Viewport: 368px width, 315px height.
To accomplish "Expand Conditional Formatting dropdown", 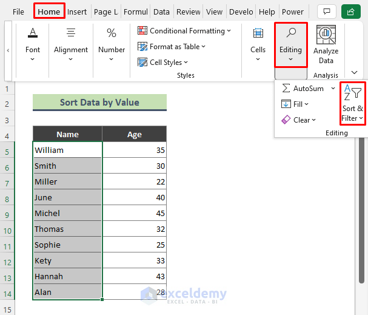I will tap(229, 31).
